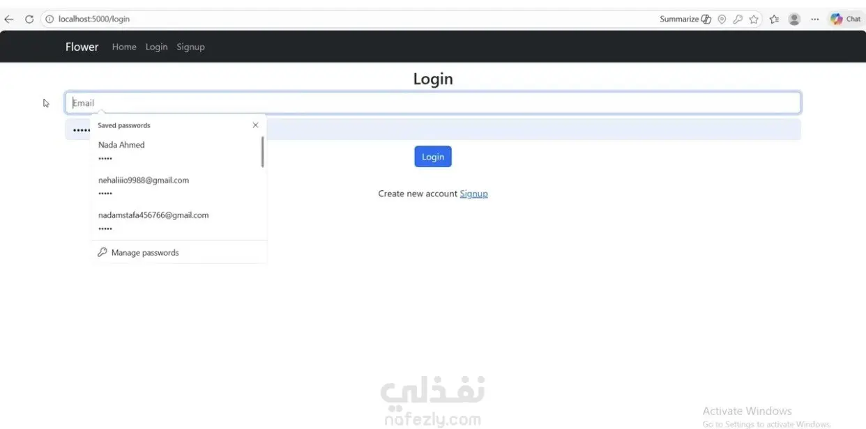Select the Nada Ahmed saved password
The image size is (866, 429).
pos(176,151)
